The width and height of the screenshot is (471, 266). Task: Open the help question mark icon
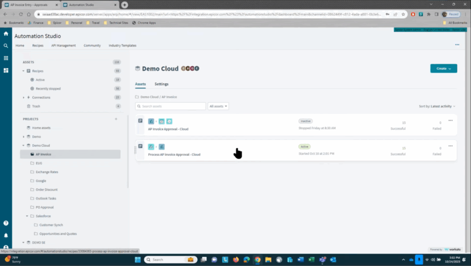(6, 223)
